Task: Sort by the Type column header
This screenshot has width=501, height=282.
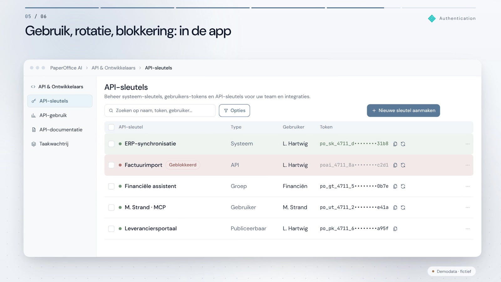Action: click(236, 127)
